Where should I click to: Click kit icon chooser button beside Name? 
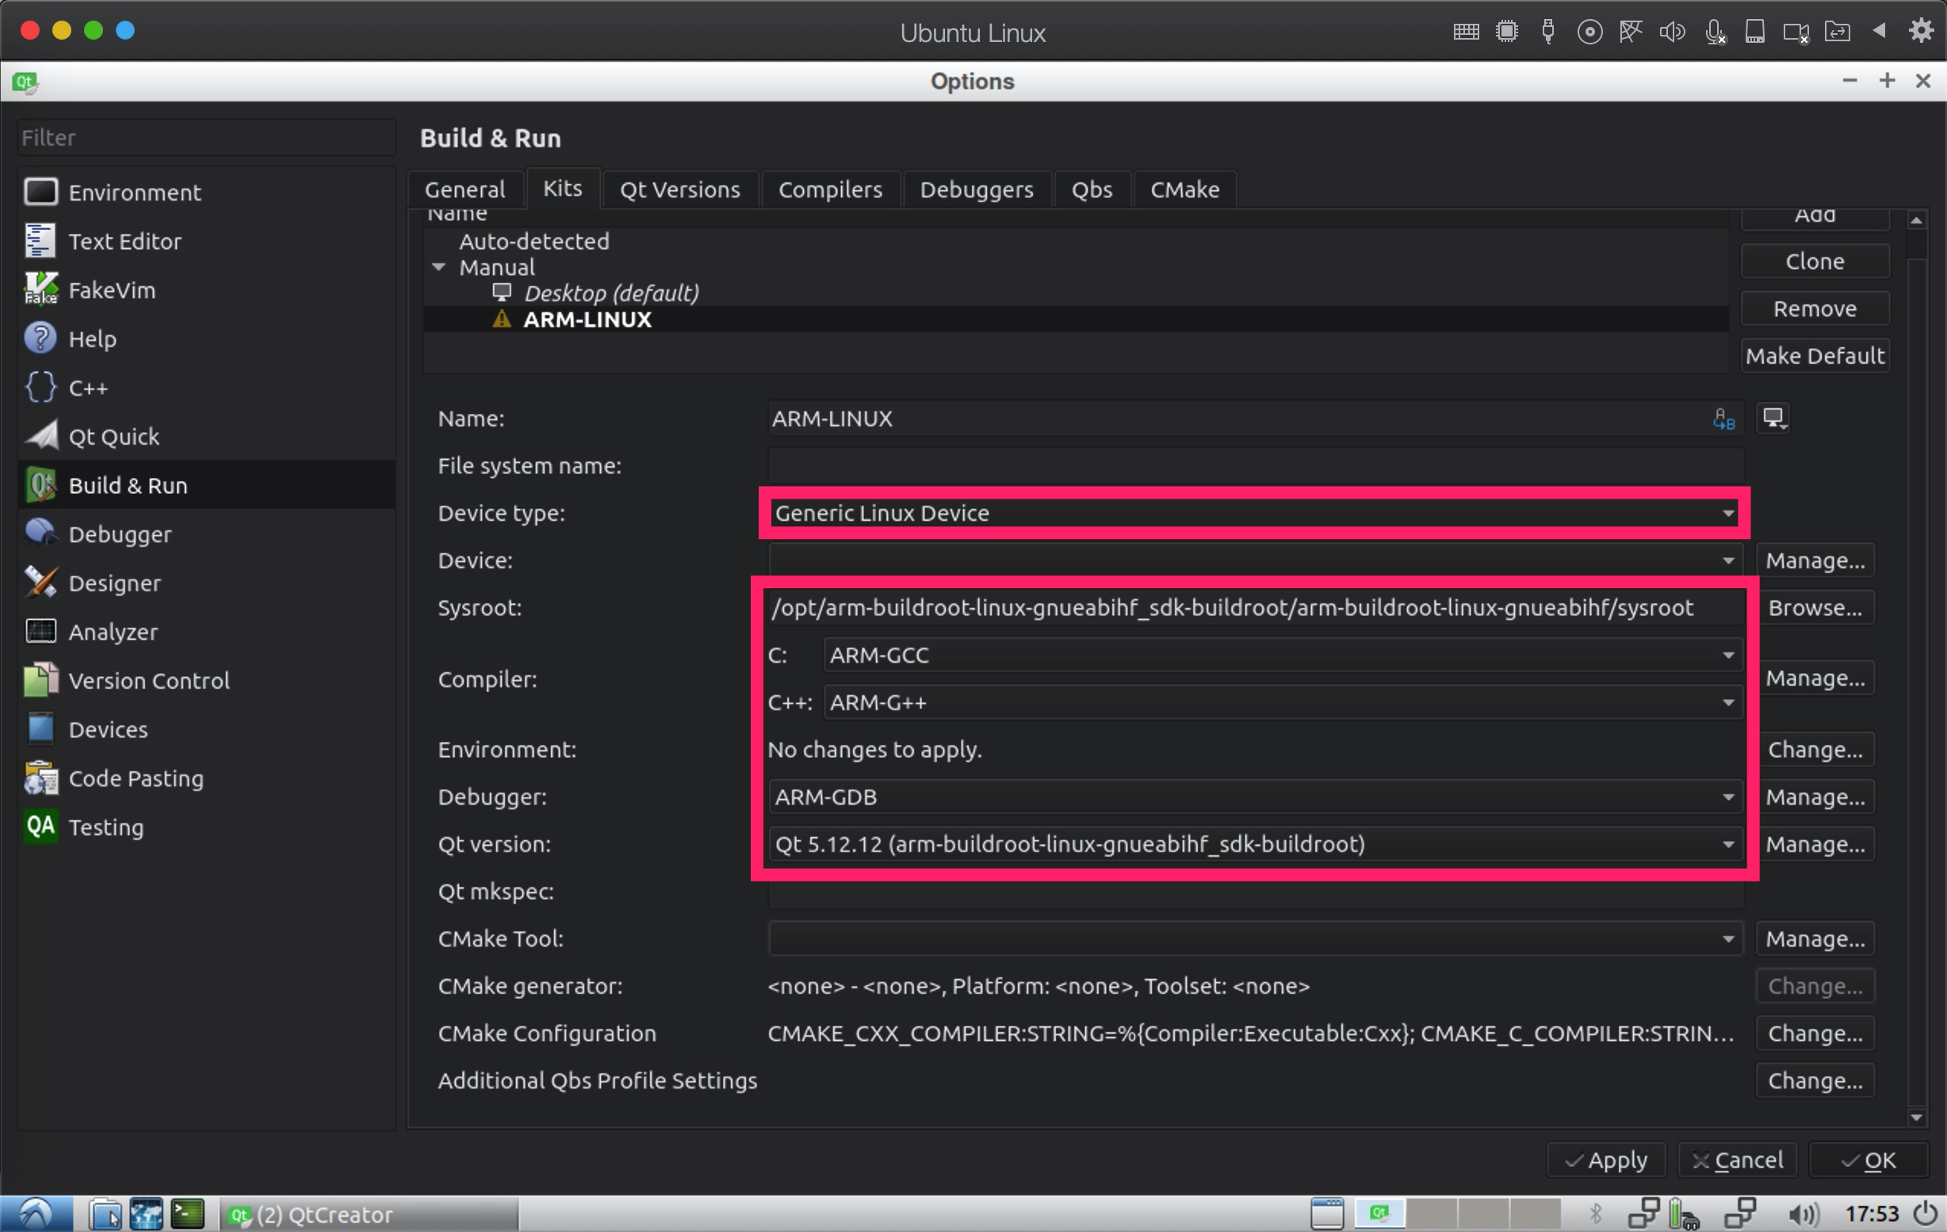[x=1773, y=418]
